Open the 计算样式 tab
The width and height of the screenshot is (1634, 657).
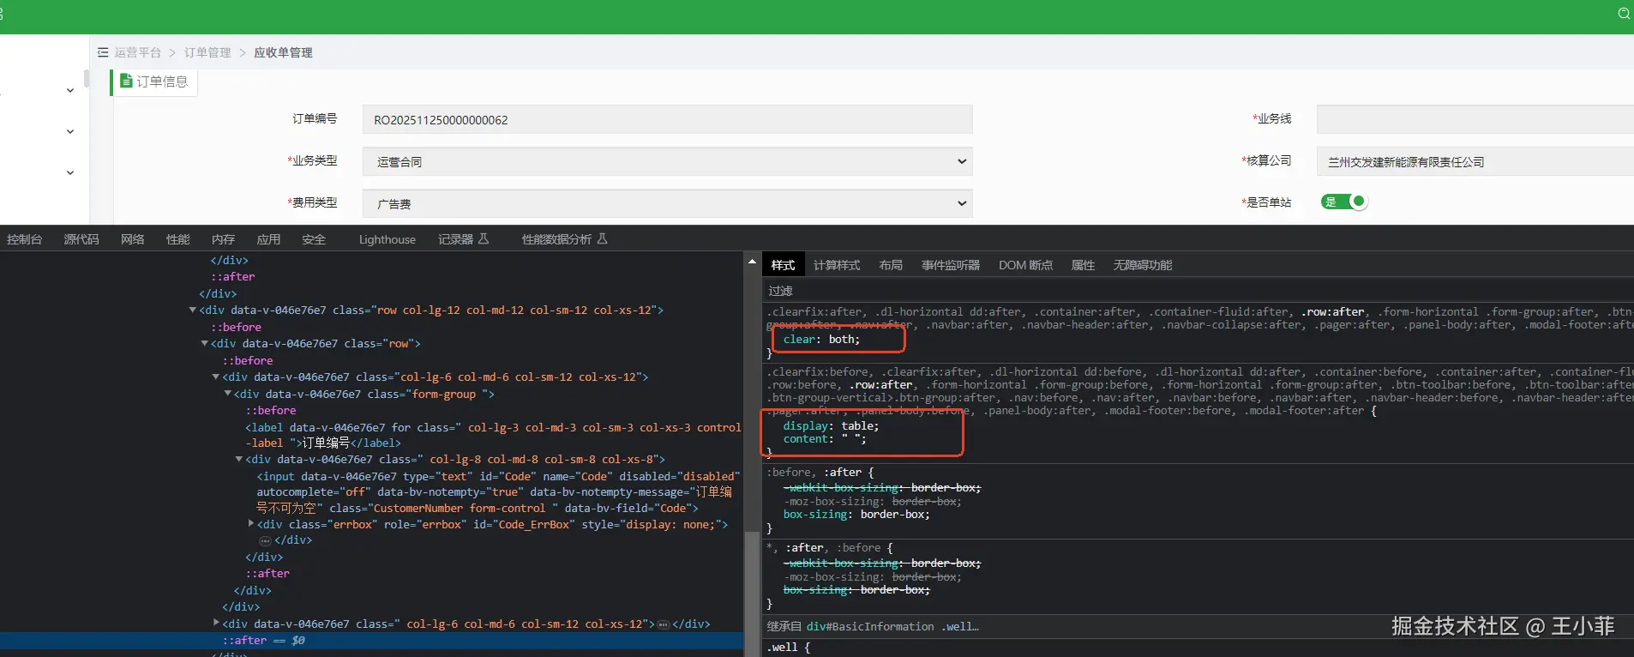tap(836, 265)
